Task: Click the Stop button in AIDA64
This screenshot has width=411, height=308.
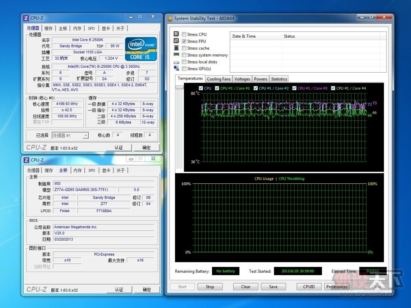Action: pos(210,287)
